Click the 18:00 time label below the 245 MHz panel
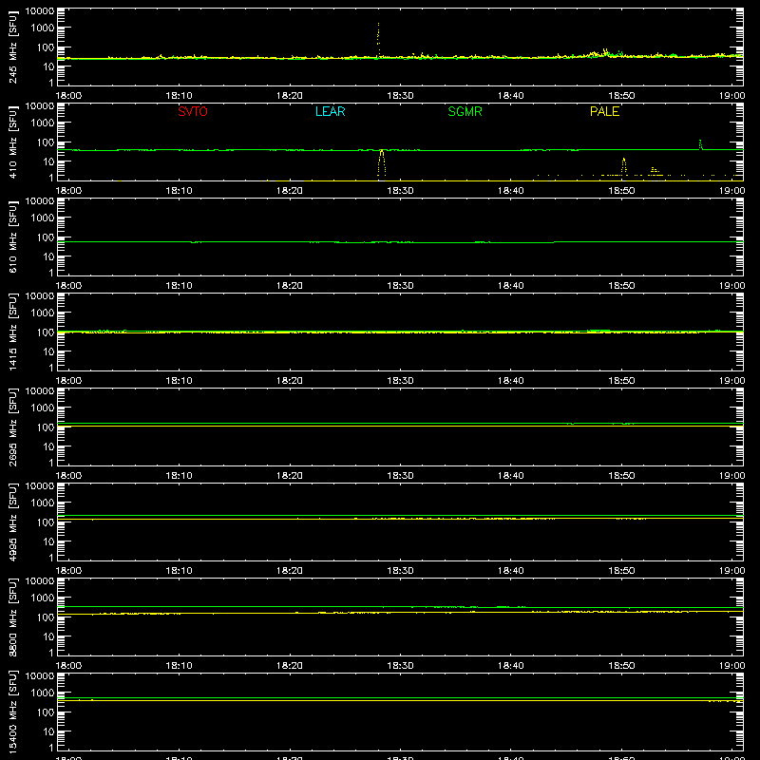 [68, 96]
